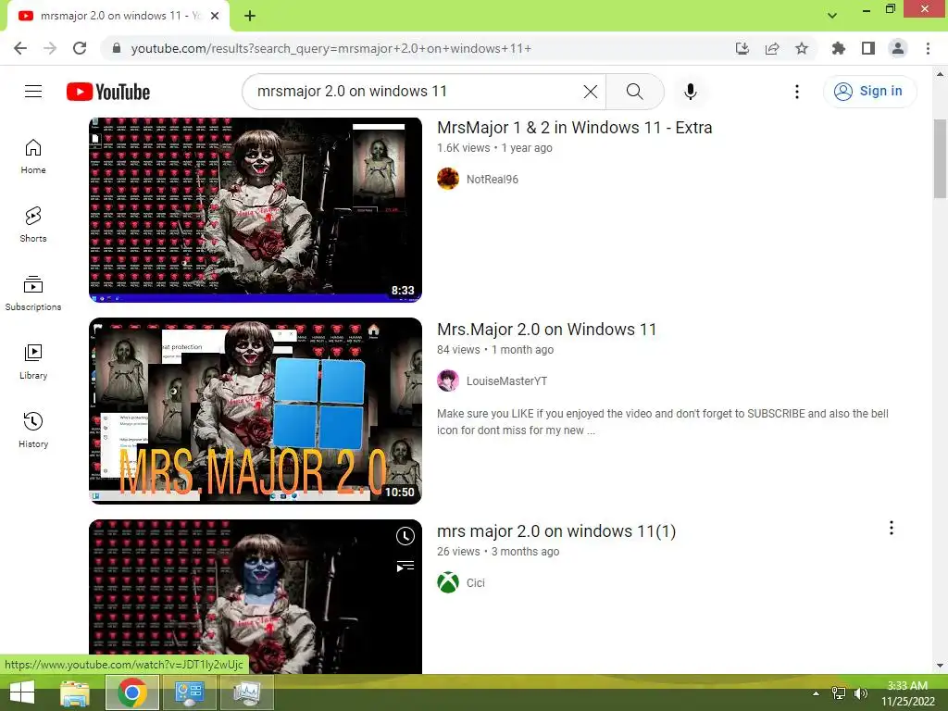Clear the search query with X
The image size is (948, 711).
tap(590, 92)
